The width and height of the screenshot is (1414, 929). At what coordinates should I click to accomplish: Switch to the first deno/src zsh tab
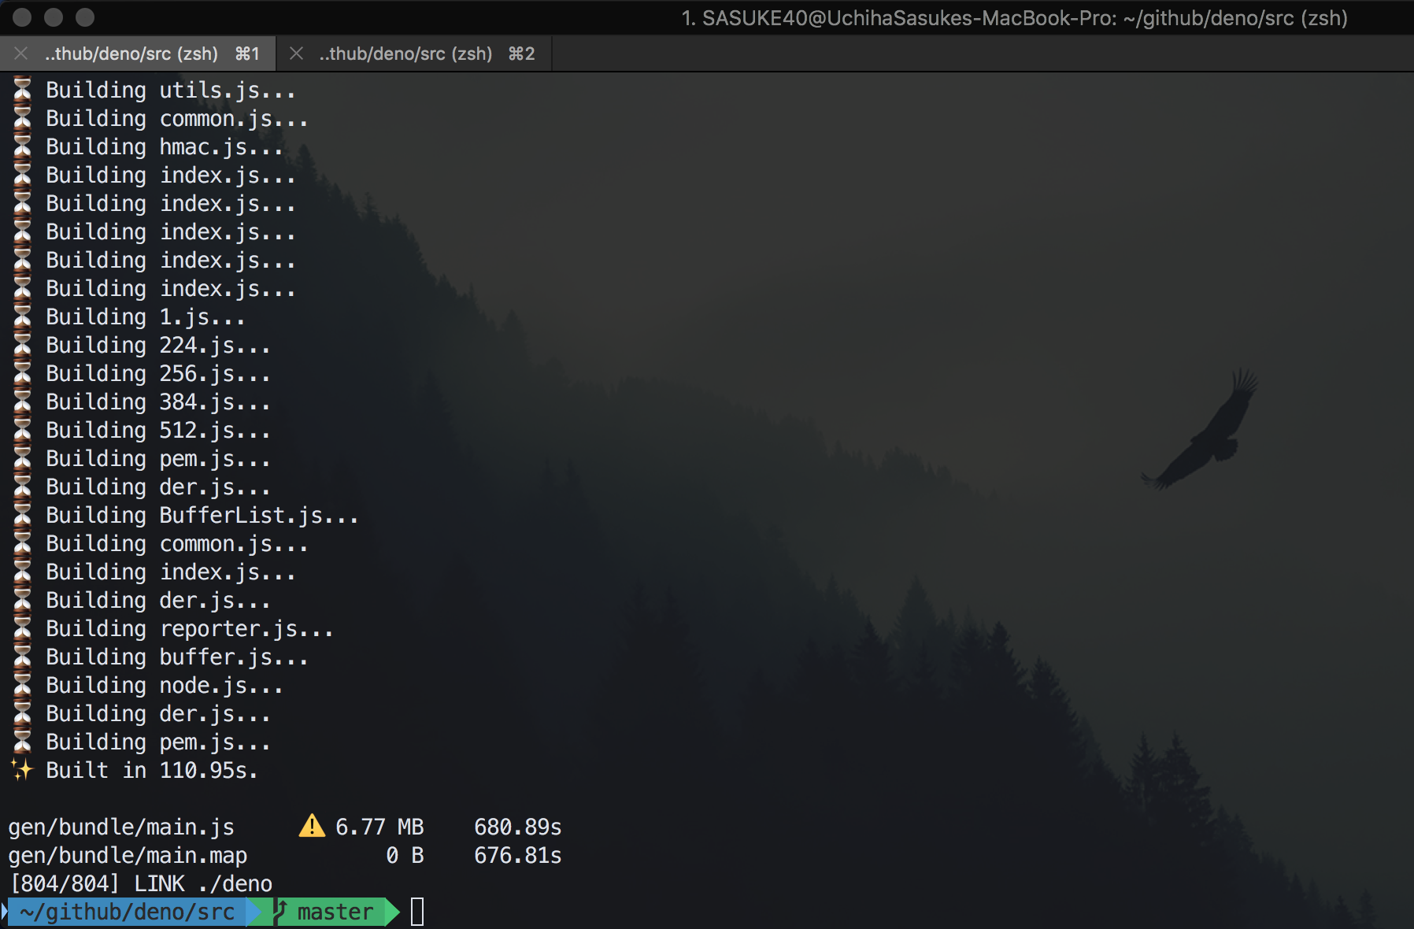coord(139,54)
